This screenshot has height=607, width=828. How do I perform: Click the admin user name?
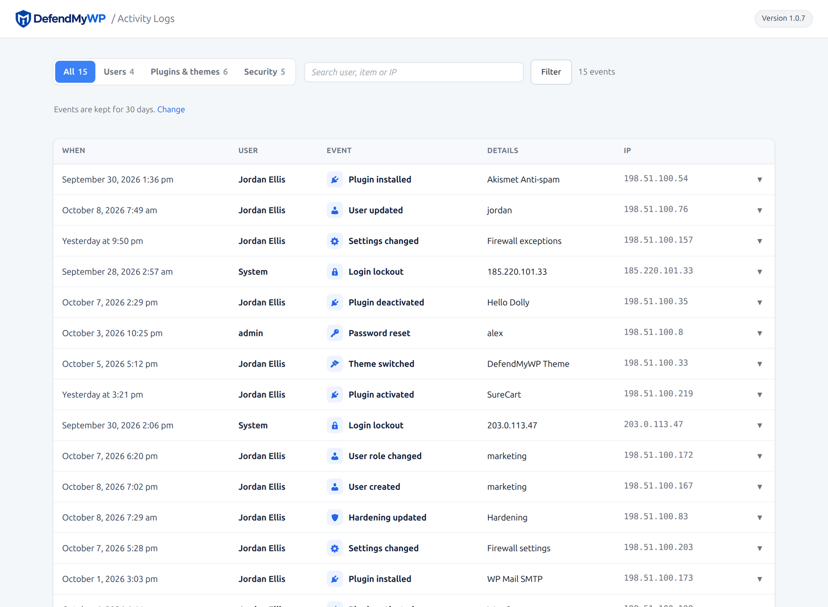tap(251, 333)
